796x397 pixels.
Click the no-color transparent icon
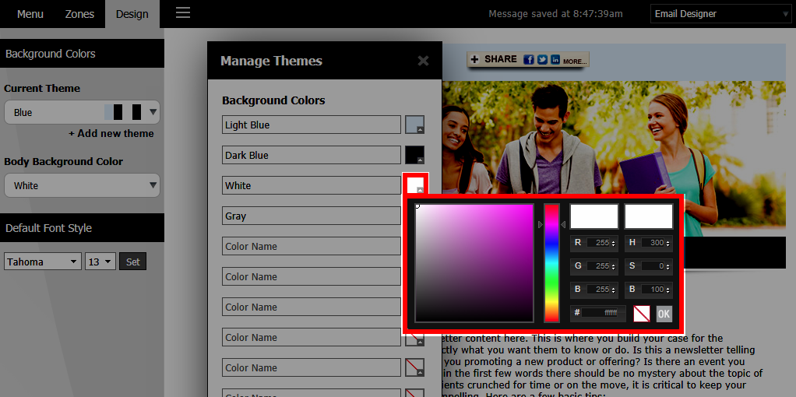coord(642,314)
